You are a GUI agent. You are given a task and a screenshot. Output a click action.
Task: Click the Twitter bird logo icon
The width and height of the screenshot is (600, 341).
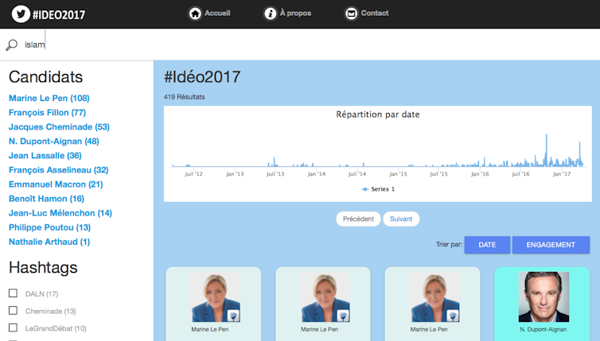[x=21, y=14]
